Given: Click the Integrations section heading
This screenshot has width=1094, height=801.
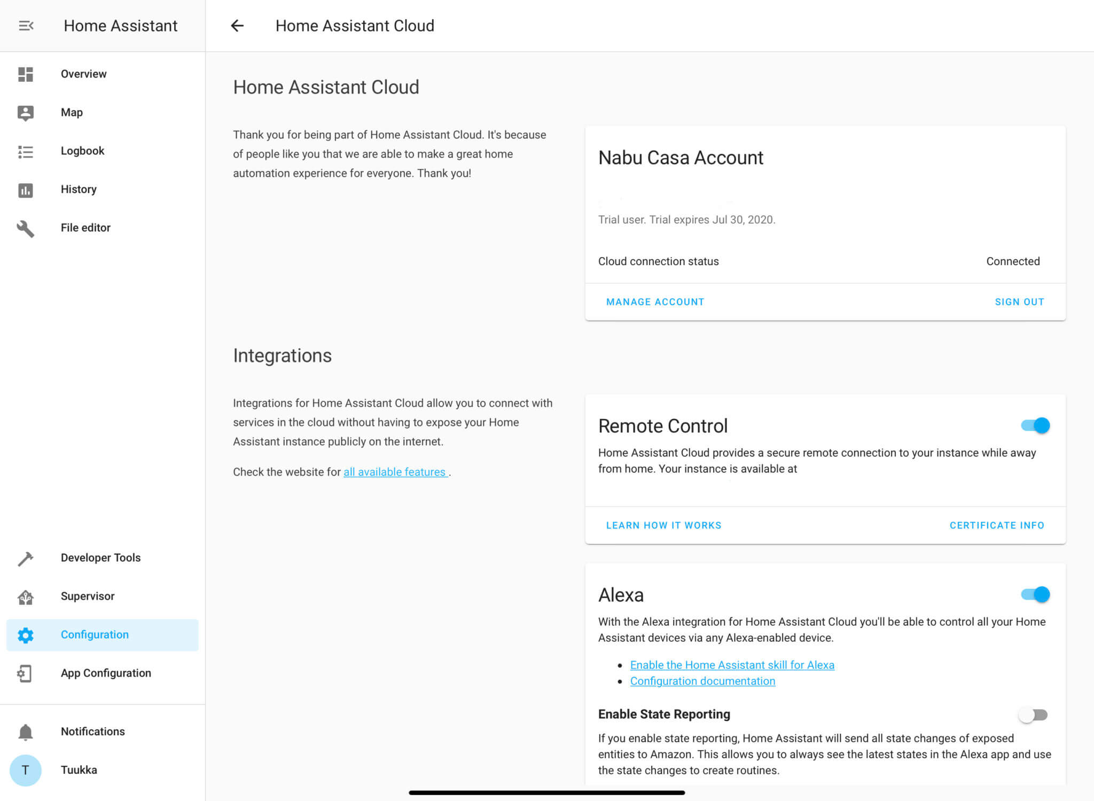Looking at the screenshot, I should (x=282, y=355).
